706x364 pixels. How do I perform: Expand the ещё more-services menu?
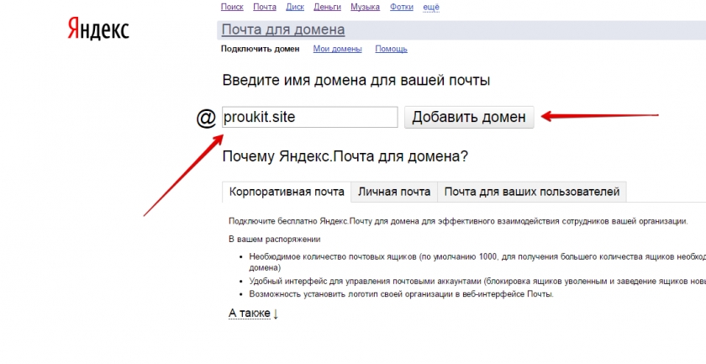point(430,7)
